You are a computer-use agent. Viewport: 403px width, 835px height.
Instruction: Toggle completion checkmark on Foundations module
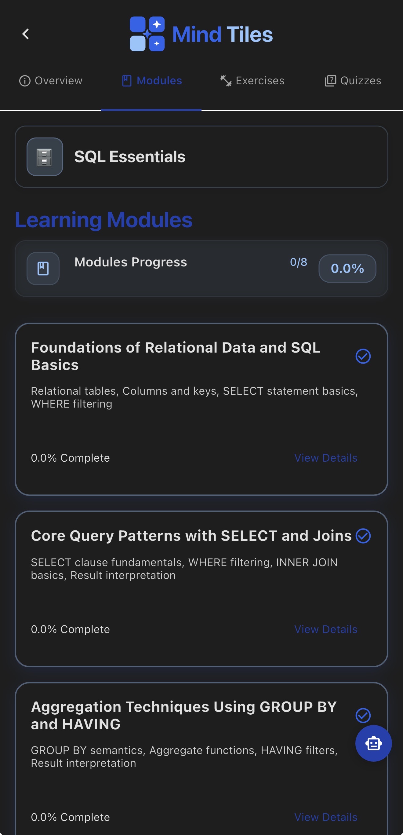click(x=363, y=356)
